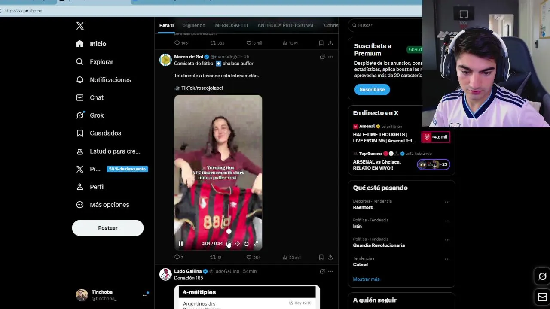Open Inicio home from the sidebar
Viewport: 550px width, 309px height.
[x=91, y=44]
